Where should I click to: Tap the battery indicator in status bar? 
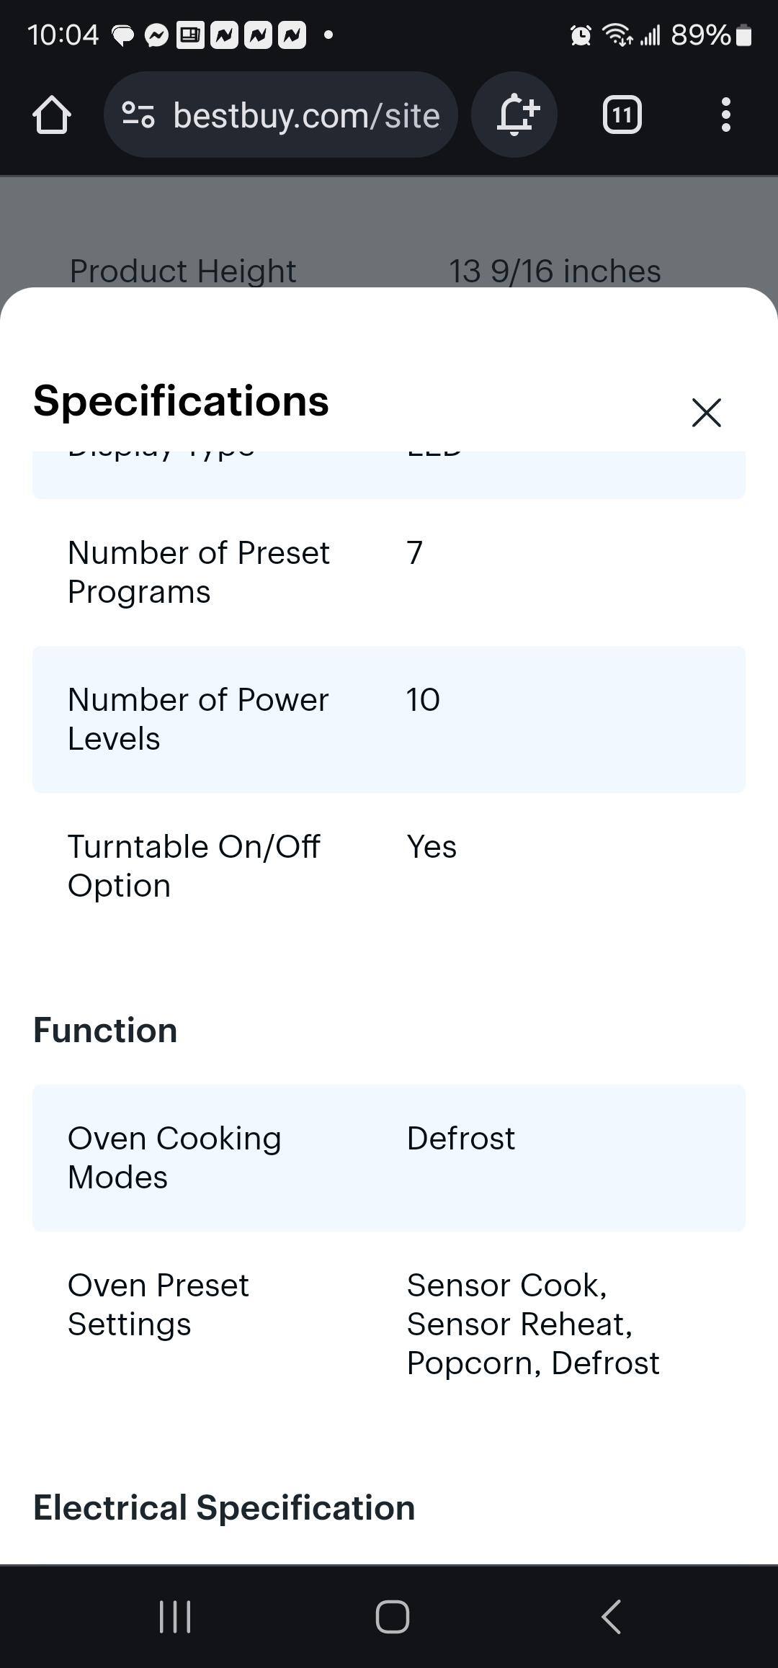[x=744, y=35]
